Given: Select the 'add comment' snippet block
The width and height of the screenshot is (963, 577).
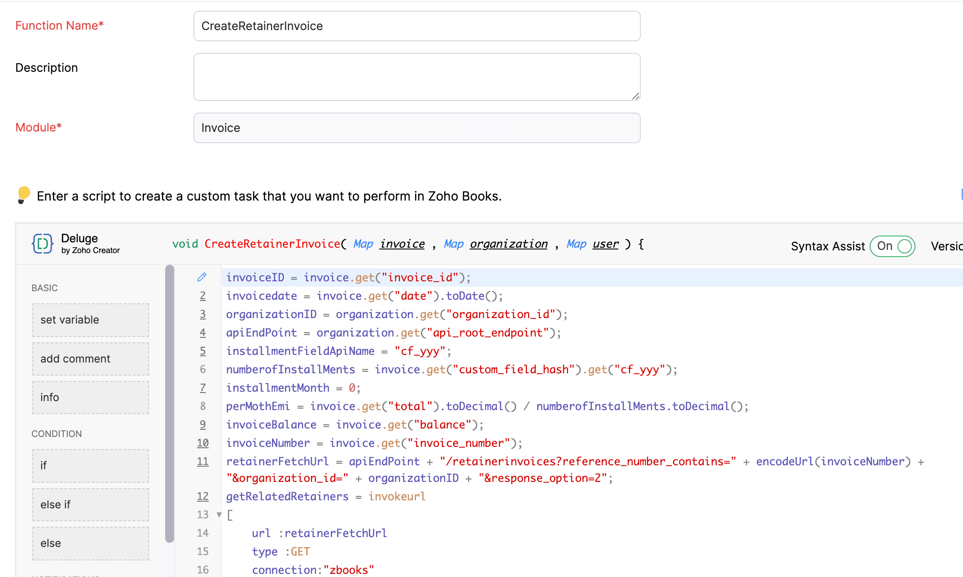Looking at the screenshot, I should [x=90, y=359].
